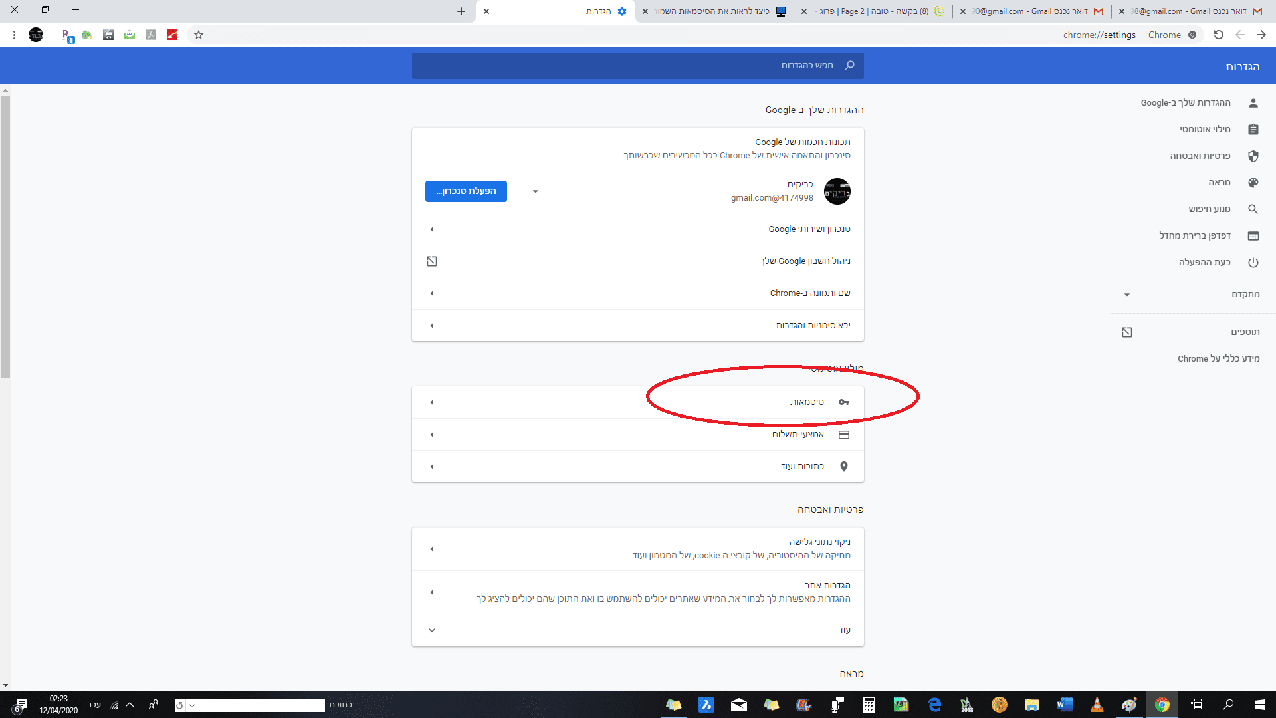The height and width of the screenshot is (718, 1276).
Task: Click the reload page icon
Action: point(1218,35)
